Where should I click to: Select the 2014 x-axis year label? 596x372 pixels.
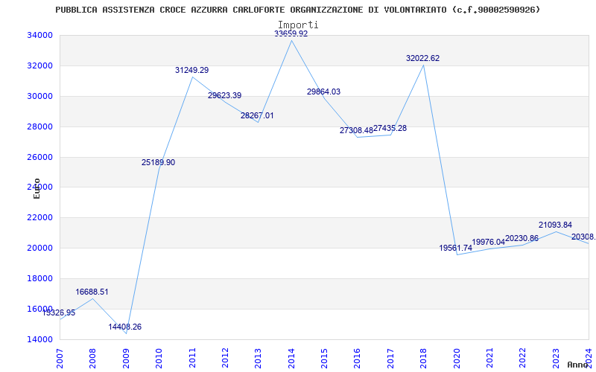[x=291, y=359]
